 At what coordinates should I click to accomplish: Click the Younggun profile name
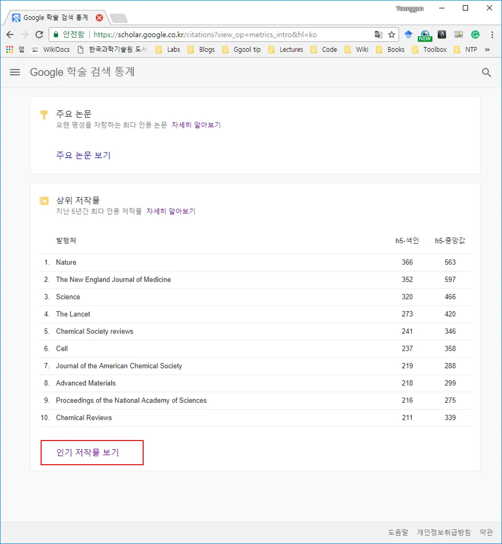pyautogui.click(x=409, y=8)
